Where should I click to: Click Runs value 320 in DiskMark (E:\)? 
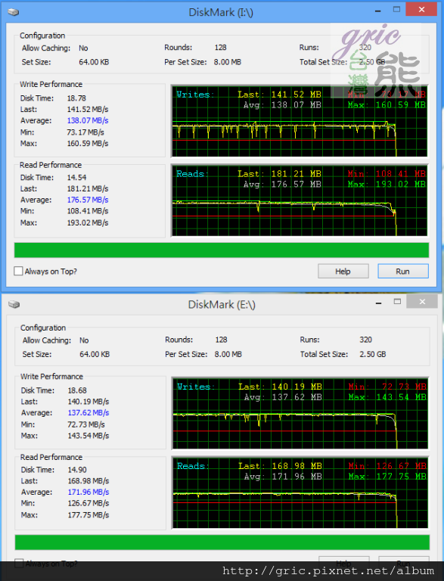(365, 340)
